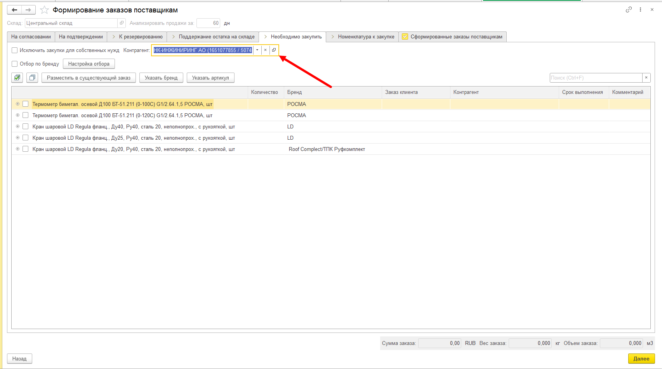662x369 pixels.
Task: Open the Номенклатура к закупке tab
Action: pyautogui.click(x=362, y=37)
